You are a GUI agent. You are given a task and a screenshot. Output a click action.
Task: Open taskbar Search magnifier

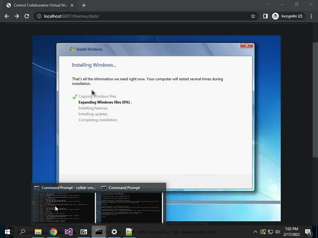pyautogui.click(x=22, y=232)
